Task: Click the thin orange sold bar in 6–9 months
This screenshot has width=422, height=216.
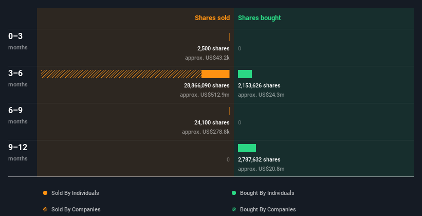Action: pos(229,111)
